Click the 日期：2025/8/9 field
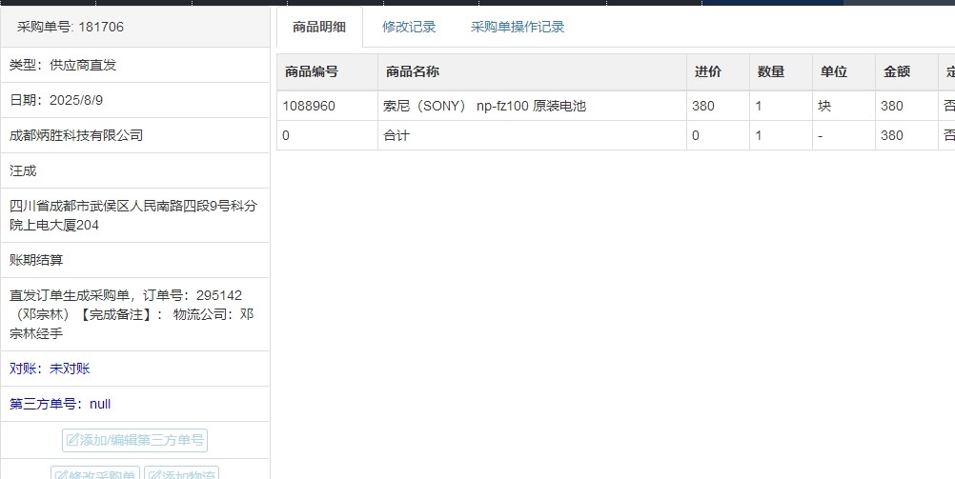The width and height of the screenshot is (955, 479). pos(134,100)
